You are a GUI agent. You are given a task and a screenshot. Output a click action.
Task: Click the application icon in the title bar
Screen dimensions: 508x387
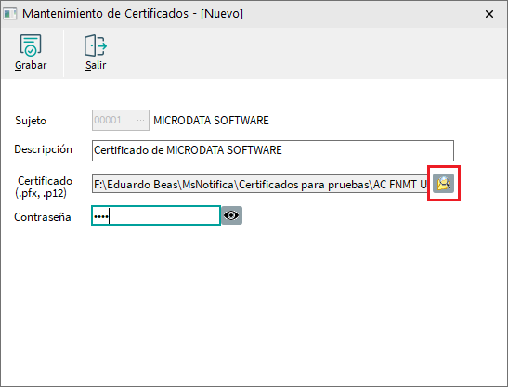coord(9,14)
